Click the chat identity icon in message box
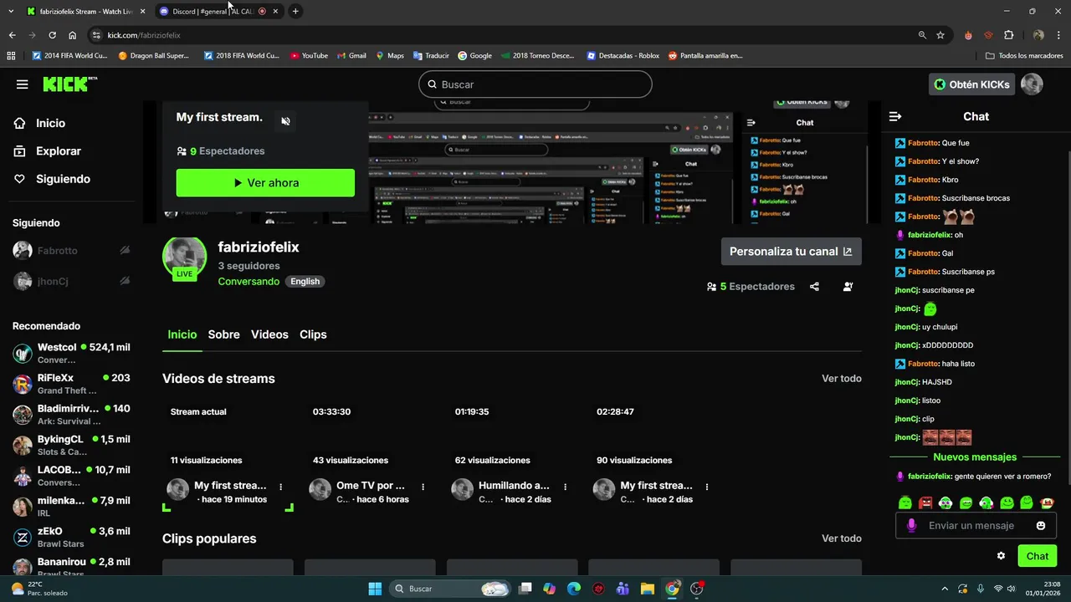Screen dimensions: 1071x602 pyautogui.click(x=911, y=526)
